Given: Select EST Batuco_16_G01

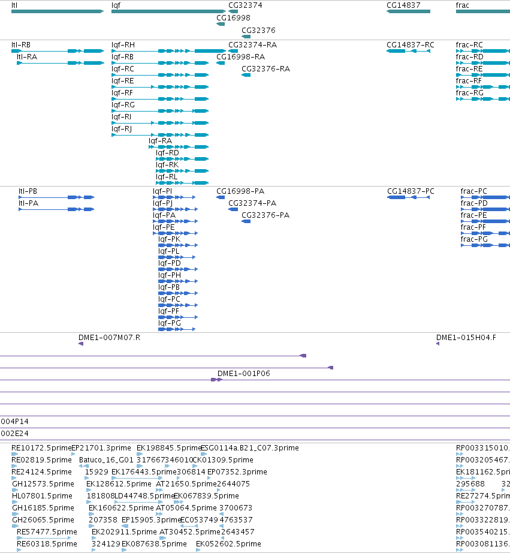Looking at the screenshot, I should pyautogui.click(x=84, y=466).
